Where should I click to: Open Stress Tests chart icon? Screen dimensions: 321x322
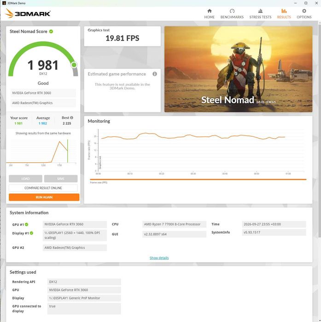click(260, 11)
